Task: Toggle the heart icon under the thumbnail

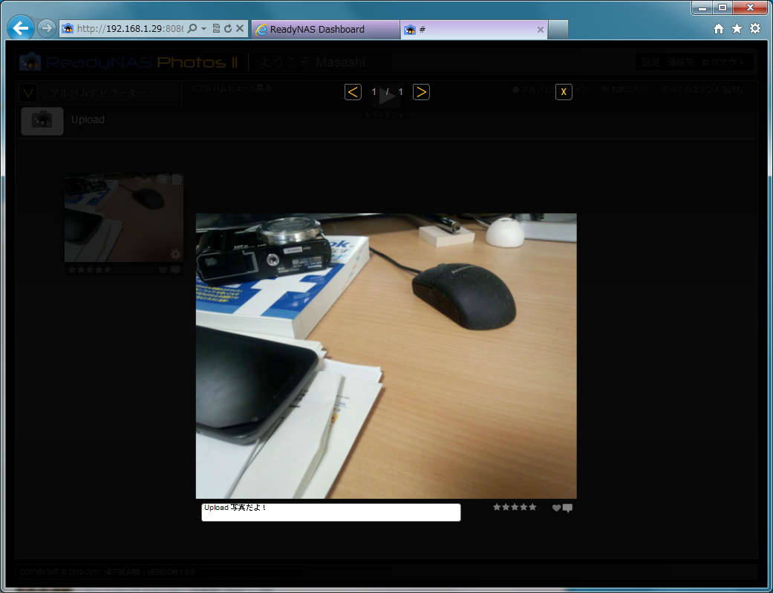Action: tap(163, 271)
